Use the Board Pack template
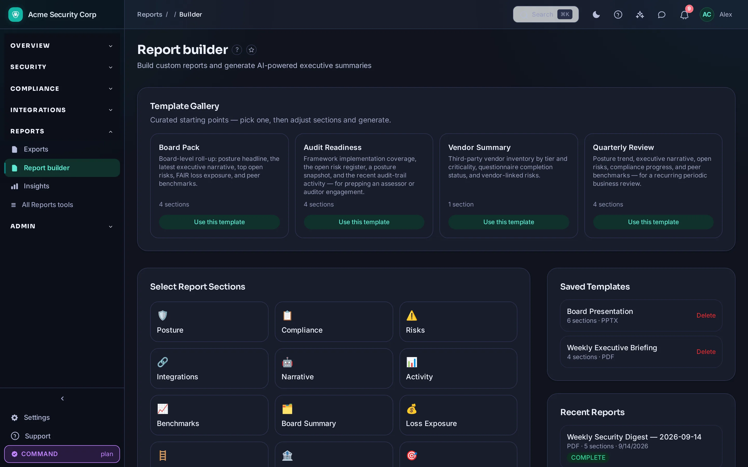The image size is (748, 467). pos(219,222)
